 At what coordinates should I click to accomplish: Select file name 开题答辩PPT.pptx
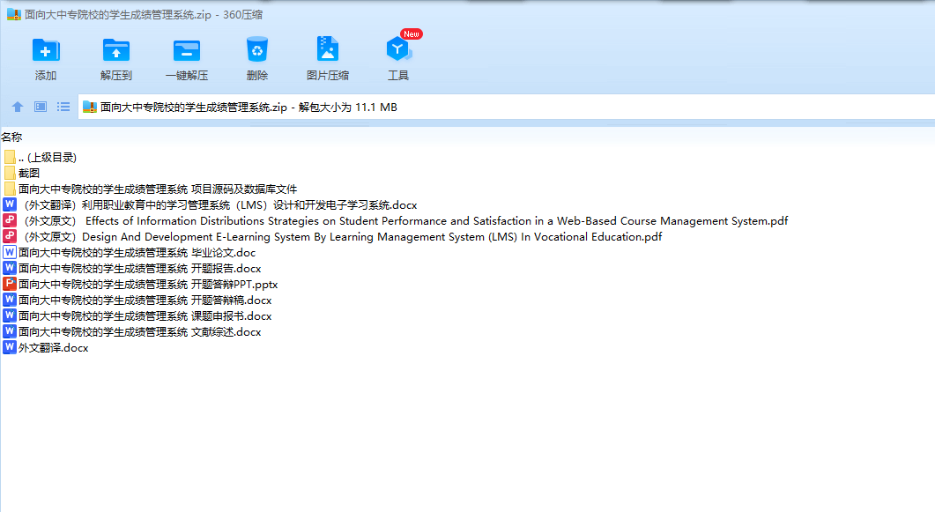tap(148, 285)
